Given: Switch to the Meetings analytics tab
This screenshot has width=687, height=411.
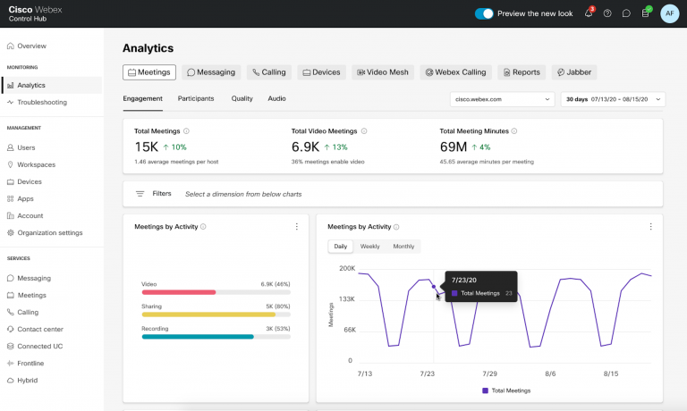Looking at the screenshot, I should [149, 72].
